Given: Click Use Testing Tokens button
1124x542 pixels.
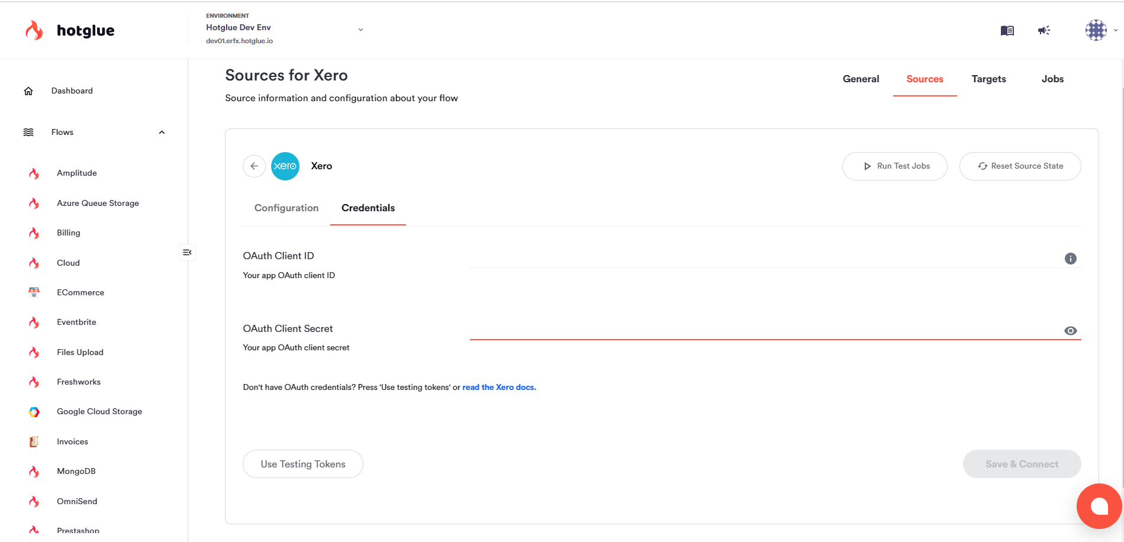Looking at the screenshot, I should [x=303, y=464].
